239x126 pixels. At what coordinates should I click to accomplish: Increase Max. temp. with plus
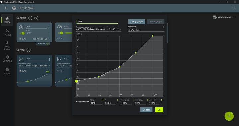(x=162, y=100)
